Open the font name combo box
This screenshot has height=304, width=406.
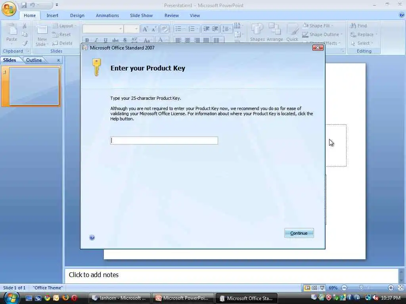tap(103, 28)
